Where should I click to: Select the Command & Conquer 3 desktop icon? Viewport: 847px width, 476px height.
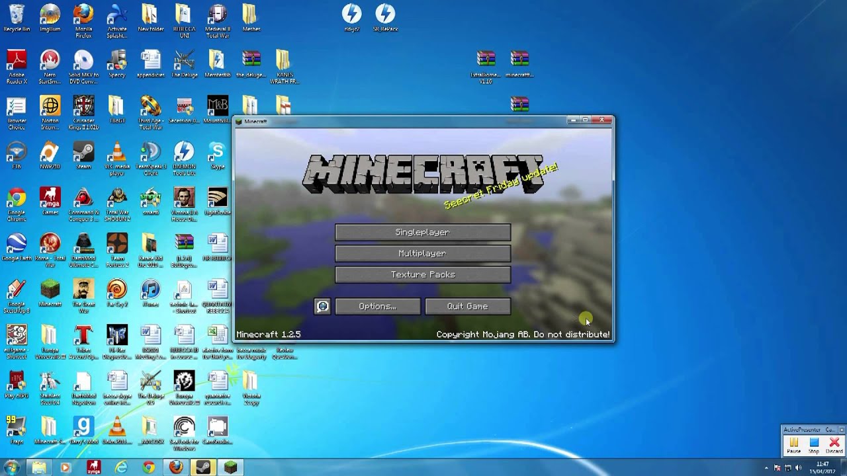[x=83, y=204]
